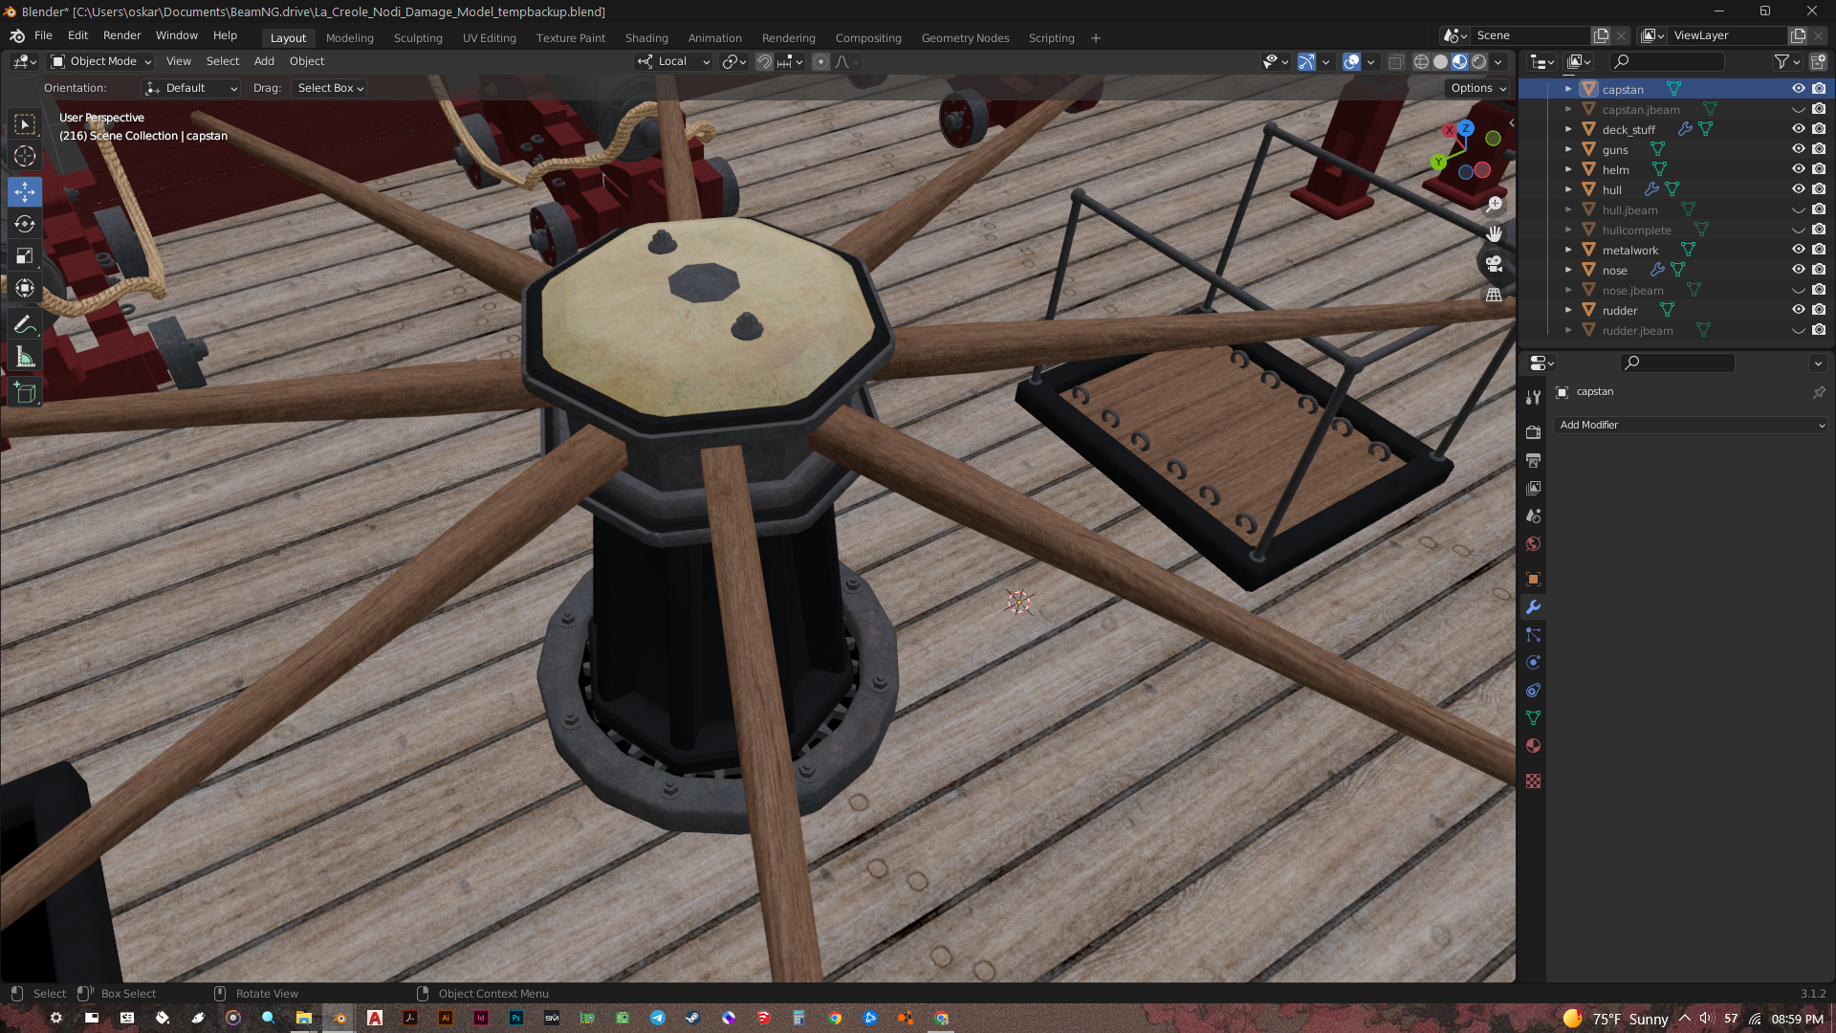Open the Particles properties tab
The height and width of the screenshot is (1033, 1836).
coord(1533,634)
